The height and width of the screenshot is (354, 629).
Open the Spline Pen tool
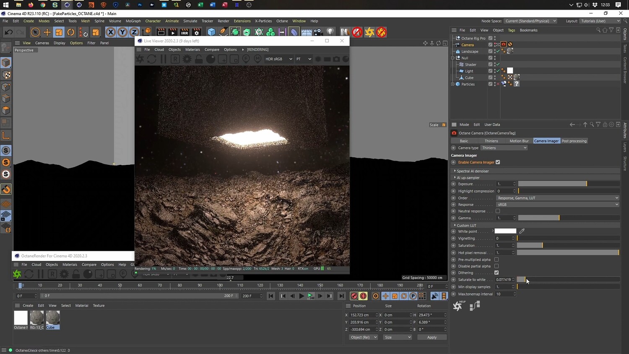click(x=224, y=32)
